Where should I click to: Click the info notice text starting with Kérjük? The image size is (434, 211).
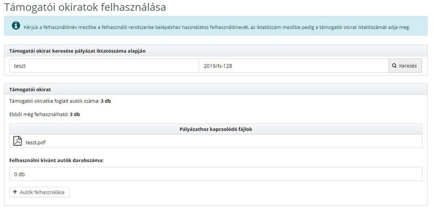217,27
